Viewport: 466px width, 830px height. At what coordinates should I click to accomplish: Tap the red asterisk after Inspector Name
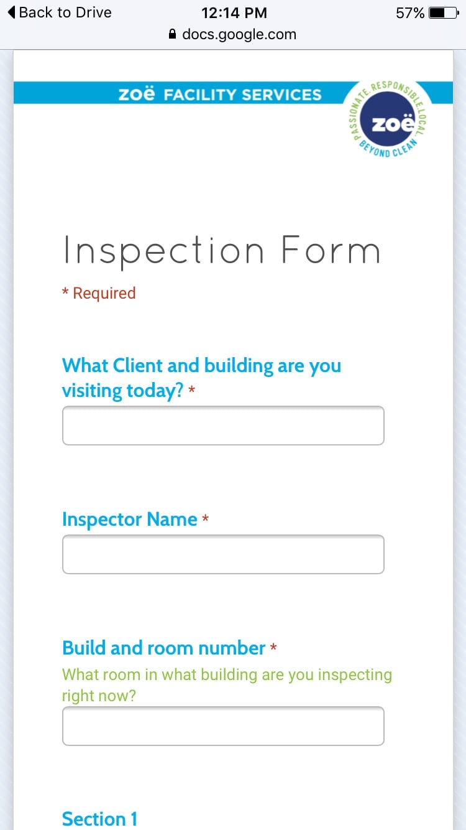pyautogui.click(x=205, y=519)
